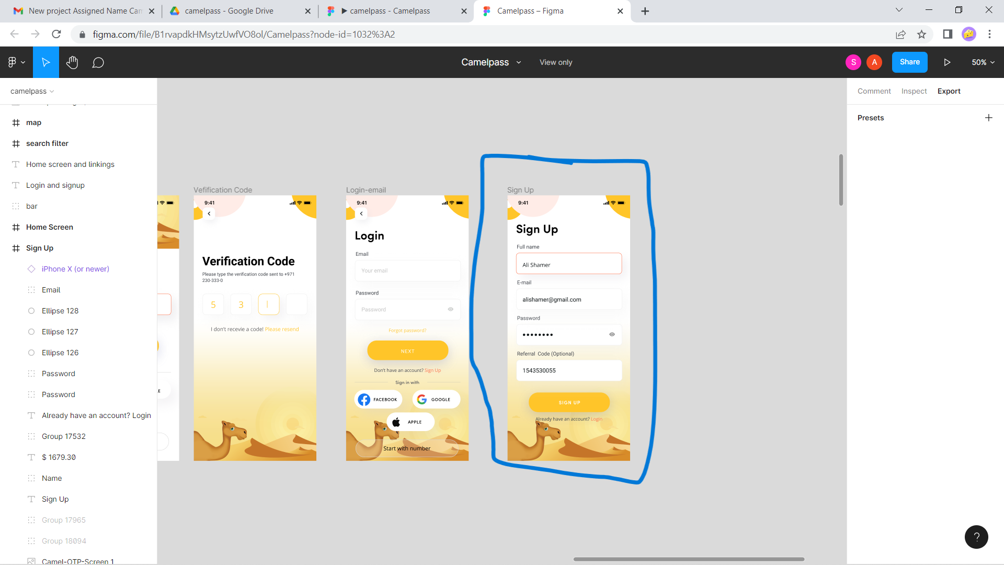Screen dimensions: 1004x565
Task: Click user avatar S in toolbar
Action: (x=853, y=62)
